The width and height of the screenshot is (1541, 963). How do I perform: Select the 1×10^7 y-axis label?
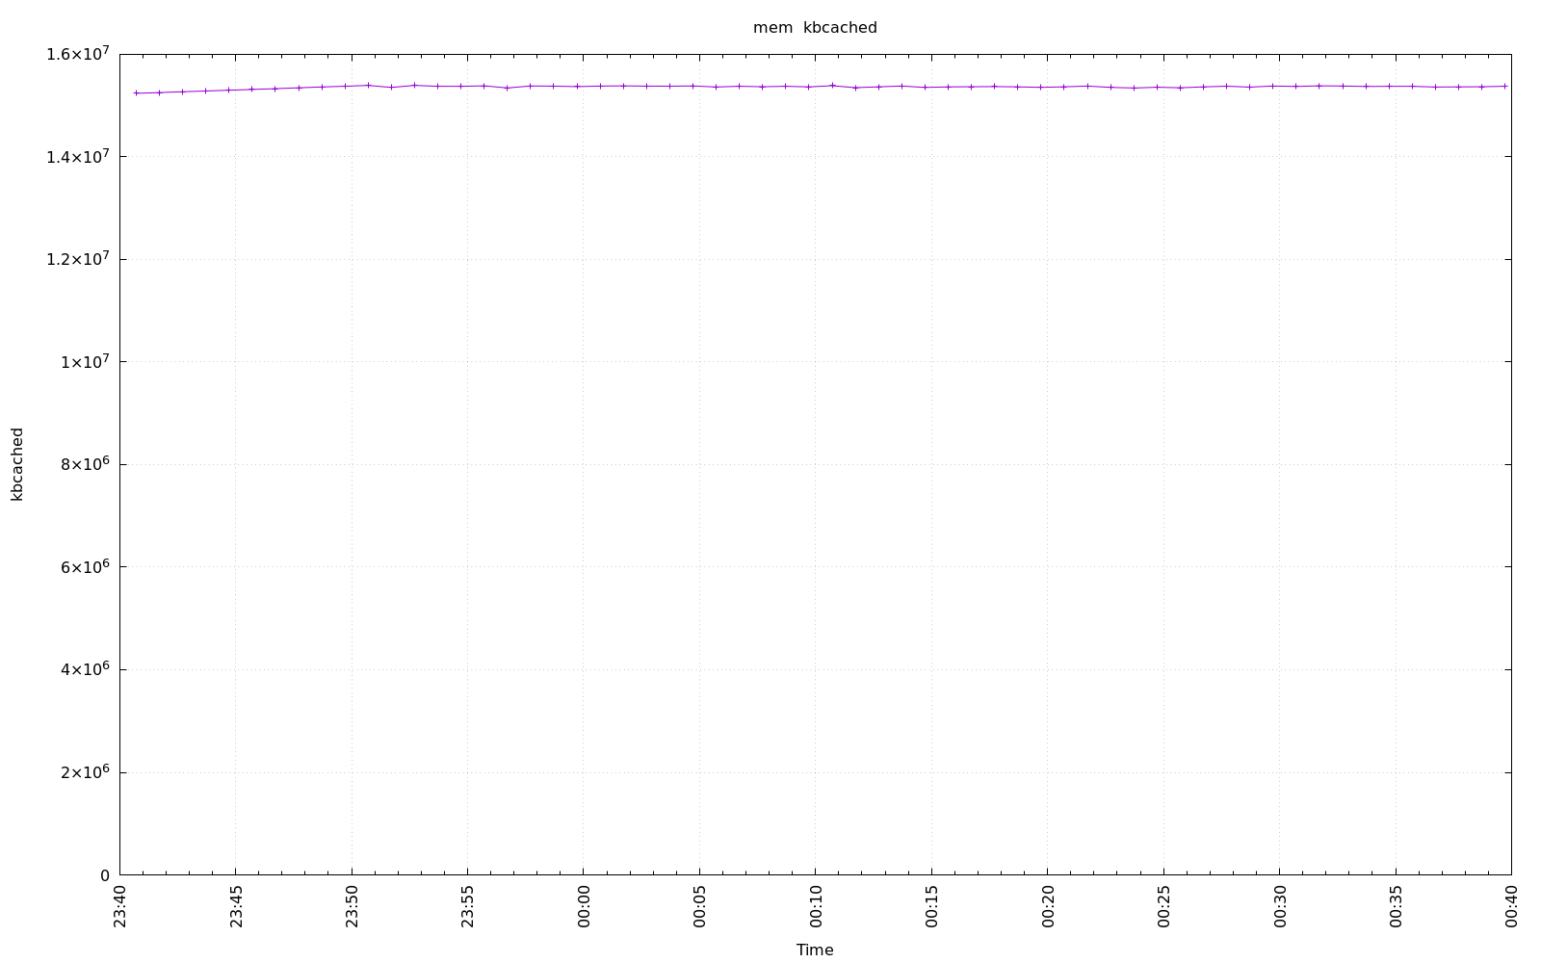point(85,362)
